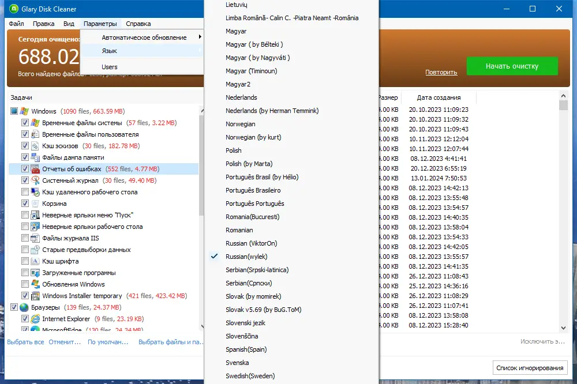Click the icon beside Временные файлы системы
The height and width of the screenshot is (384, 577).
(35, 123)
